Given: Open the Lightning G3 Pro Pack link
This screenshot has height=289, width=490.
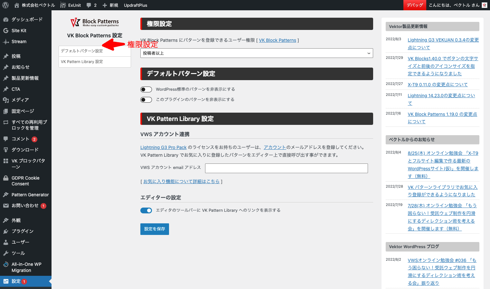Looking at the screenshot, I should [x=163, y=147].
